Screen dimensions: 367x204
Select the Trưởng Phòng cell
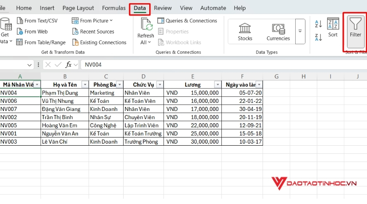[144, 142]
